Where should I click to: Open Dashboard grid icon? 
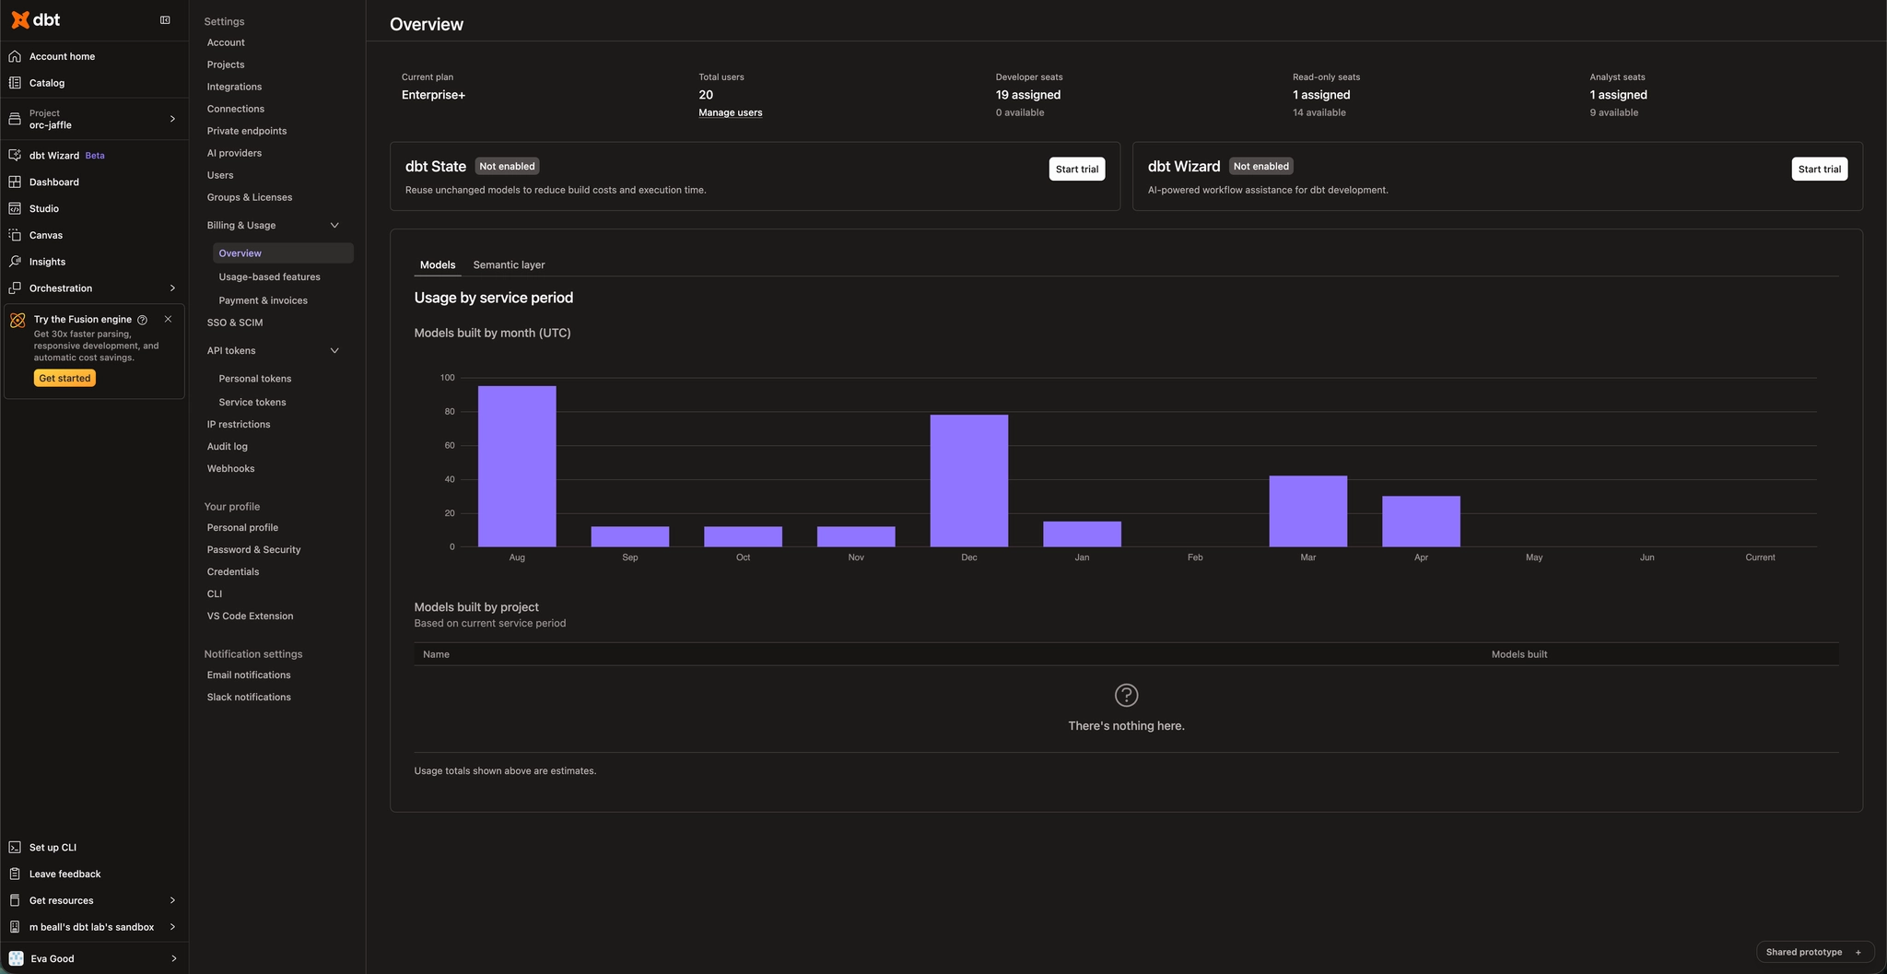click(x=15, y=182)
